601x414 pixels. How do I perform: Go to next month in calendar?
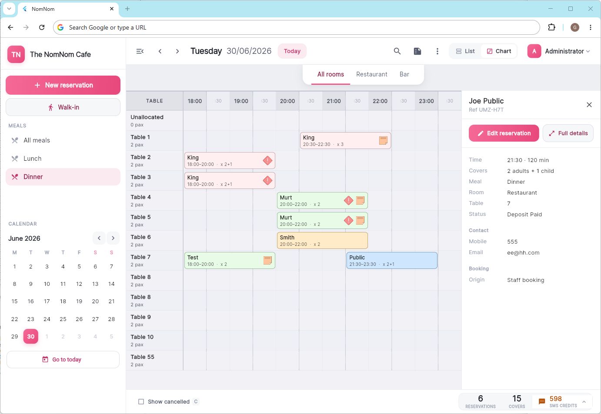point(113,238)
